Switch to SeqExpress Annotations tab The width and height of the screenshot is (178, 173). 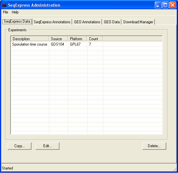[x=52, y=22]
